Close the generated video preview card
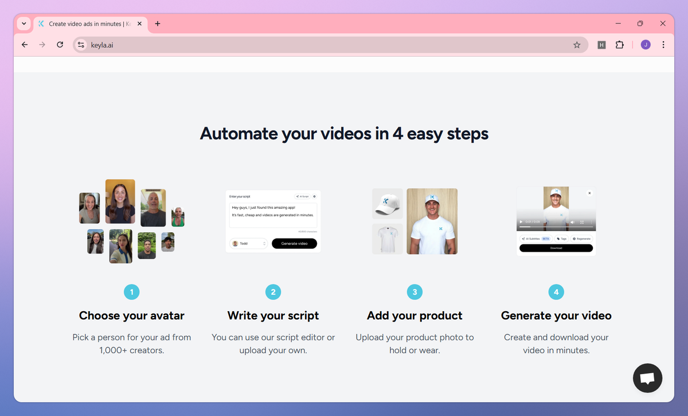The height and width of the screenshot is (416, 688). (x=589, y=193)
